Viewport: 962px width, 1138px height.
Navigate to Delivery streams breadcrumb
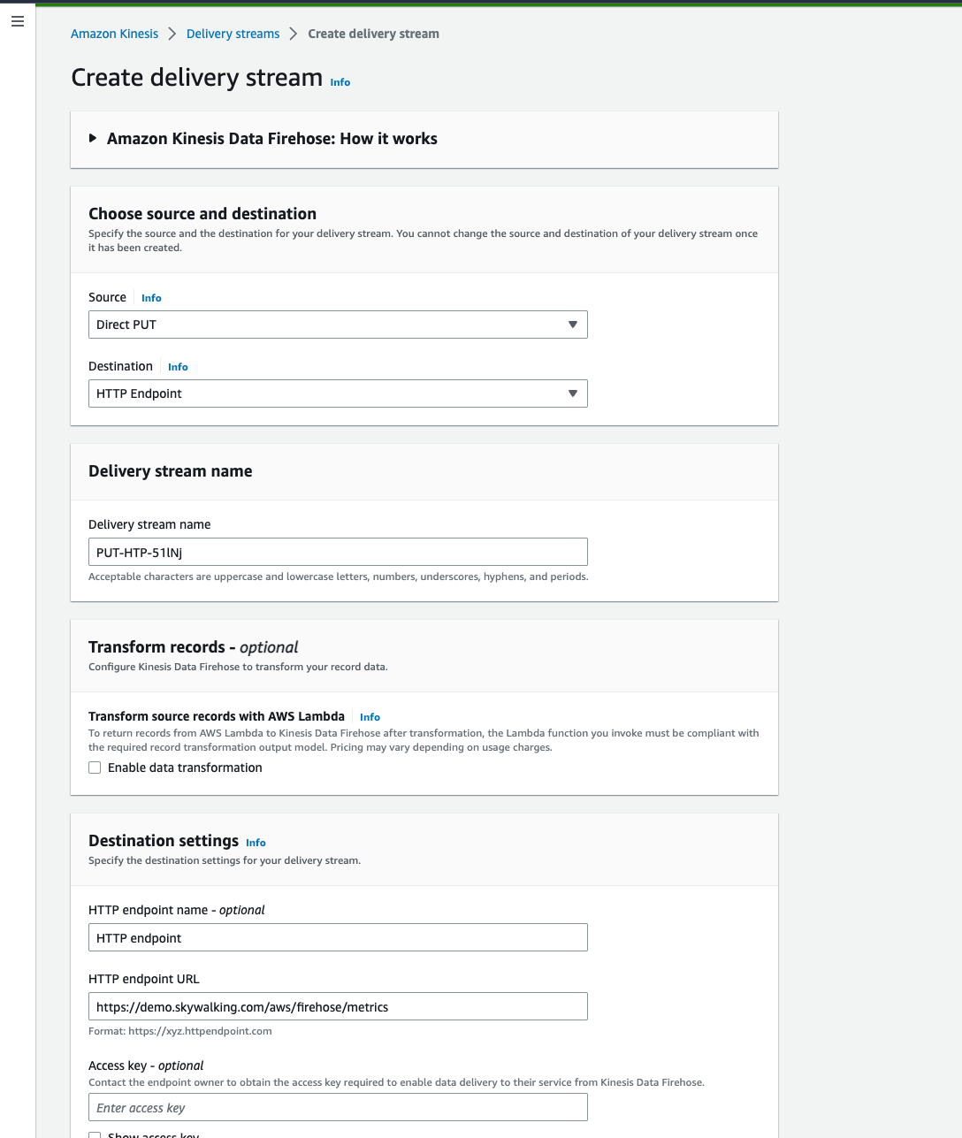[233, 33]
